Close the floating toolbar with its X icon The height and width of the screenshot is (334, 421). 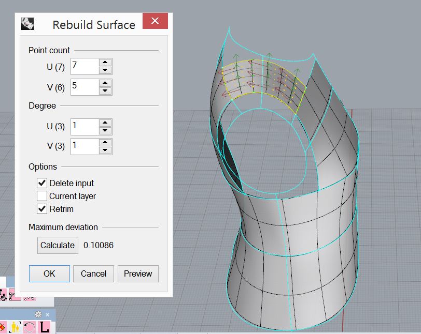(x=47, y=314)
